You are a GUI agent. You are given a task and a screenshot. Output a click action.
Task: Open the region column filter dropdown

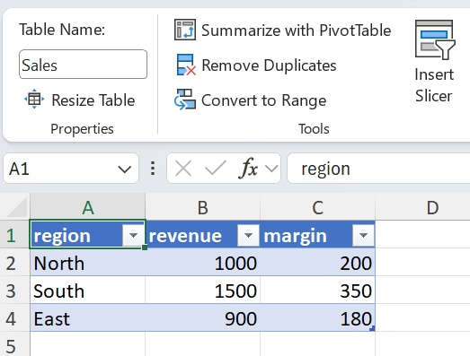pyautogui.click(x=133, y=236)
